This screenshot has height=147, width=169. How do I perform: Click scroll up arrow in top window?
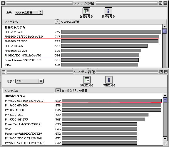[165, 26]
